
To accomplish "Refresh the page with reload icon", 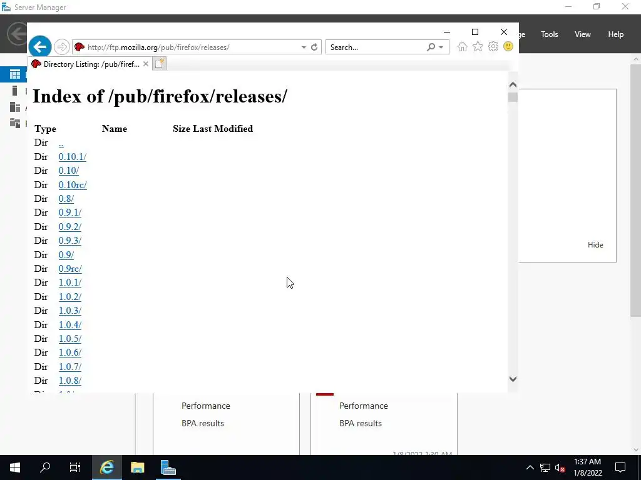I will coord(314,47).
